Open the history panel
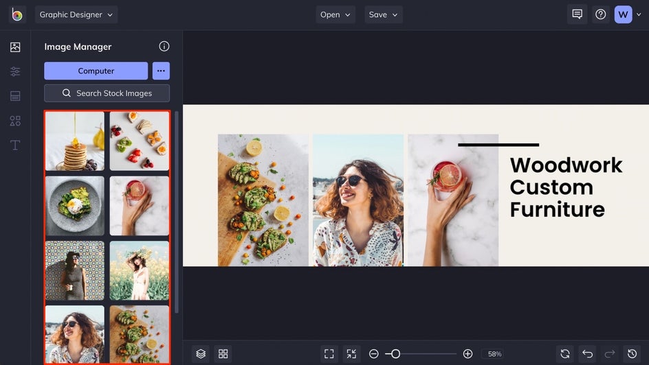The image size is (649, 365). coord(632,354)
